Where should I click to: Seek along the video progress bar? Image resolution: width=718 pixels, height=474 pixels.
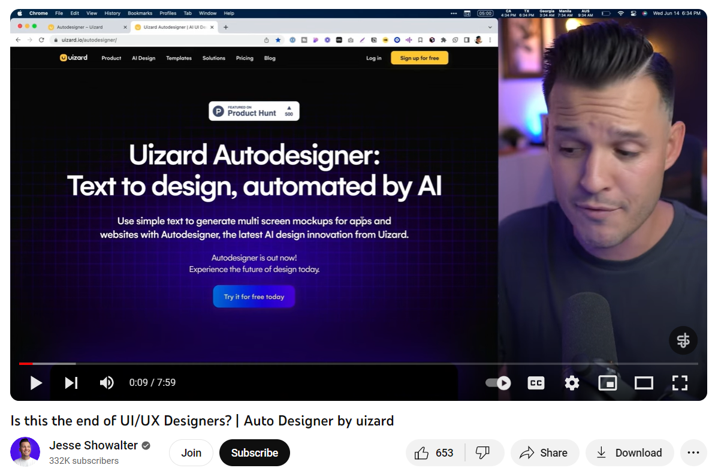pyautogui.click(x=358, y=364)
